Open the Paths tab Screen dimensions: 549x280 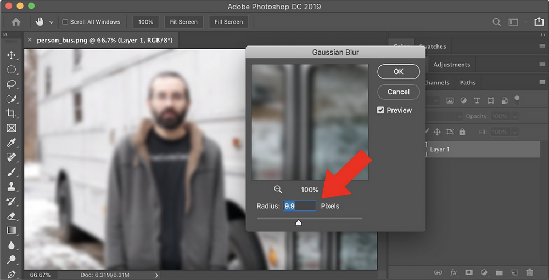(x=468, y=83)
